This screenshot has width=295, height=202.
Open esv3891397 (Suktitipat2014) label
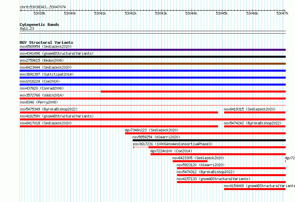pyautogui.click(x=47, y=74)
